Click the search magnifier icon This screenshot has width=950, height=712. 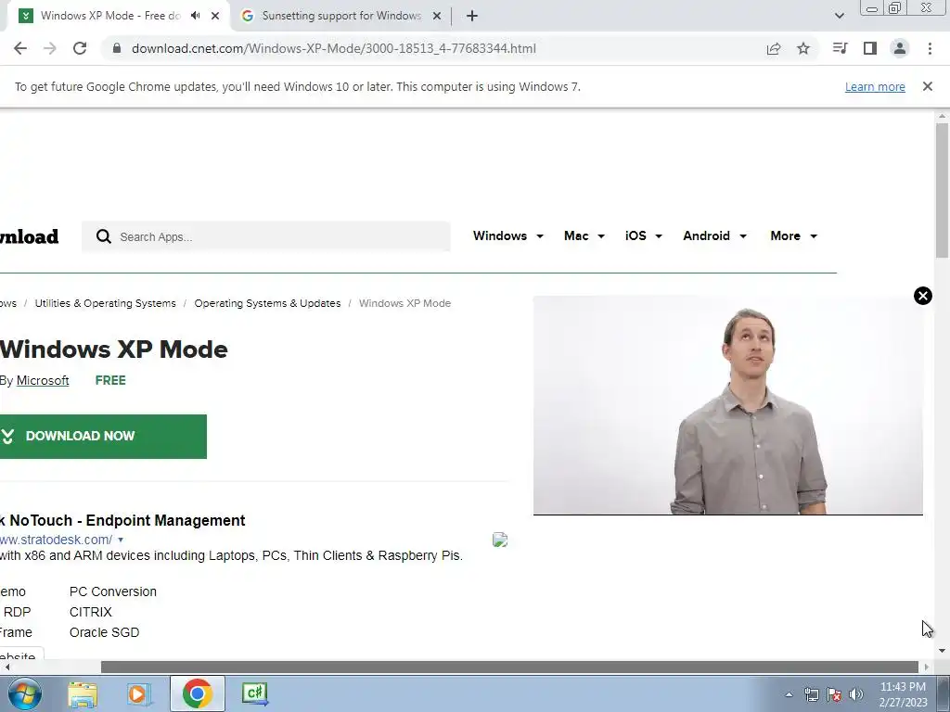(104, 236)
